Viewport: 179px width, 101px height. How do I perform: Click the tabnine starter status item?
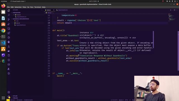tap(28, 100)
